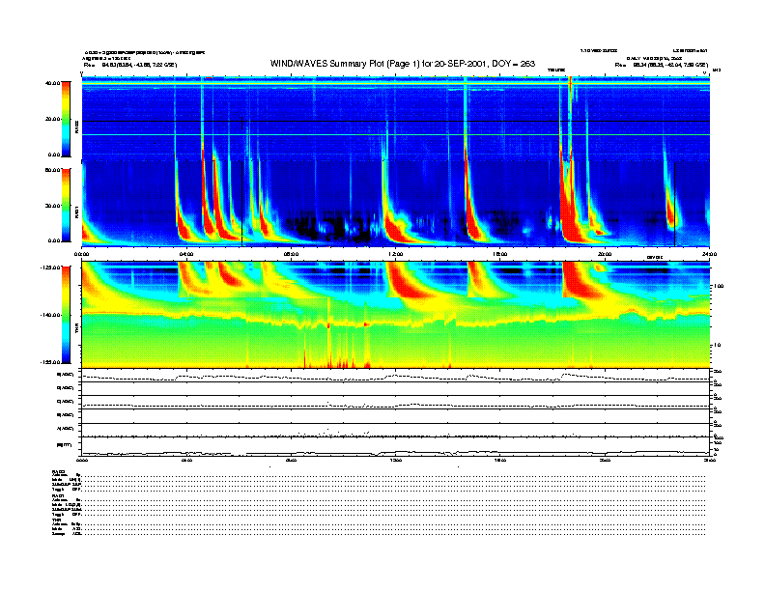The image size is (765, 591).
Task: Click the top line plot panel below the TNR spectrogram
Action: (395, 375)
